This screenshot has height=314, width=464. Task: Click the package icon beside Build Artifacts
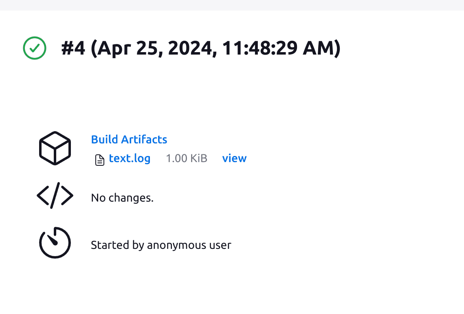tap(55, 148)
